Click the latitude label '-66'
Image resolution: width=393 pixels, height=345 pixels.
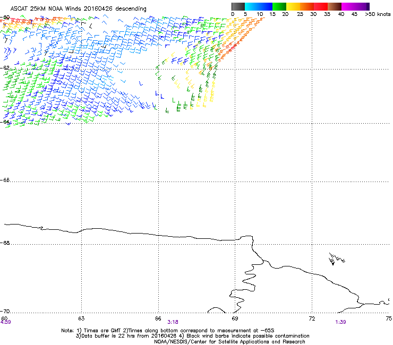coord(5,180)
